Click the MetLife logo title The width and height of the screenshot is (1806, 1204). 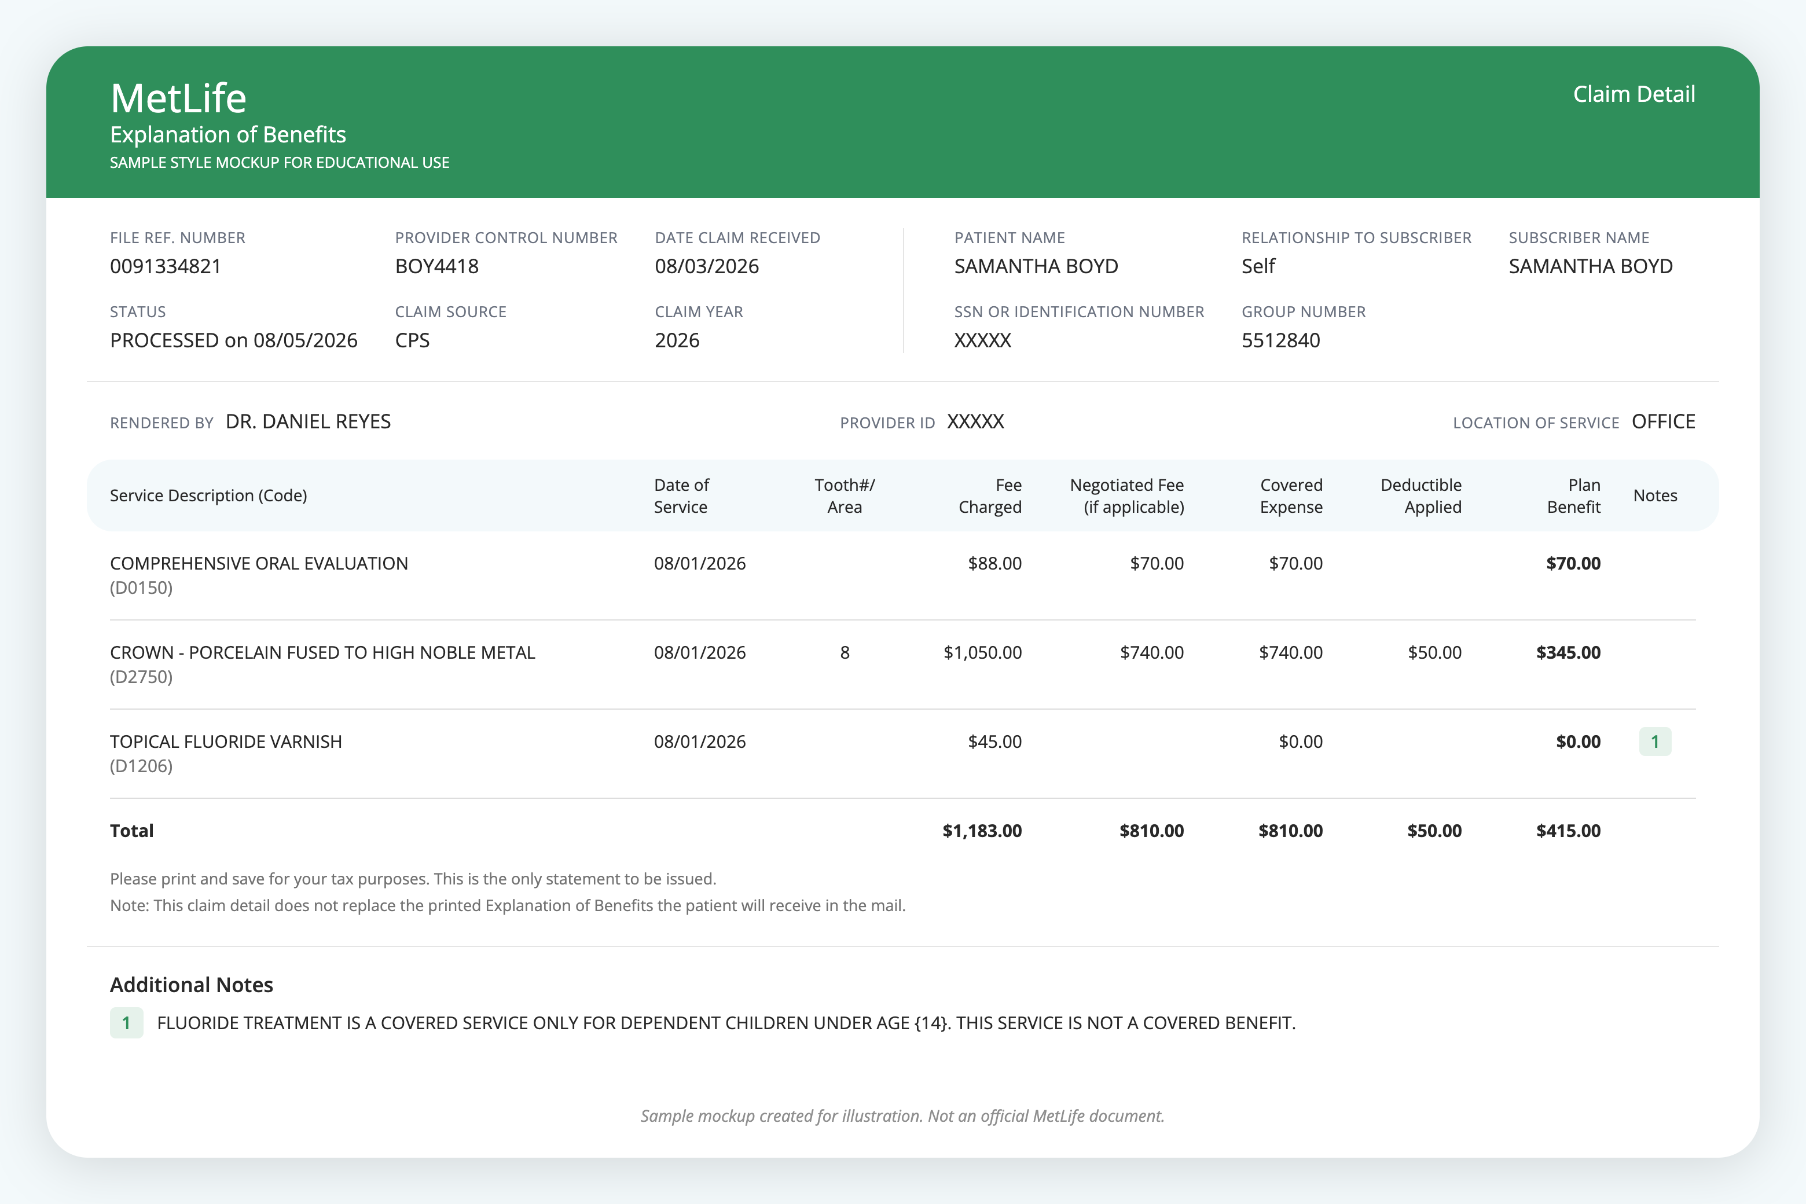(178, 98)
